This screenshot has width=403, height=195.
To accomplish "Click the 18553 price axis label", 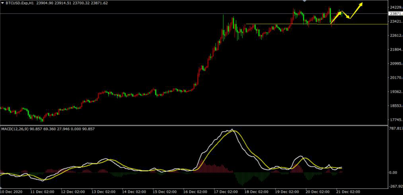I will (x=396, y=106).
